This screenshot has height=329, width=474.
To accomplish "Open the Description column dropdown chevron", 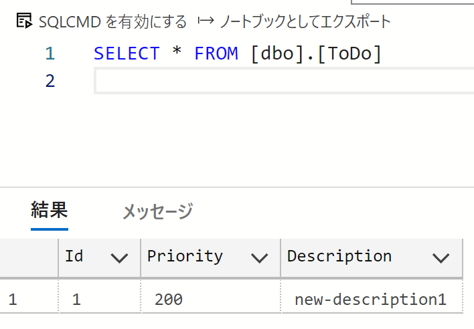I will (x=441, y=258).
